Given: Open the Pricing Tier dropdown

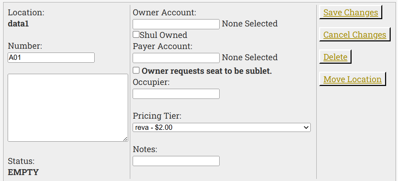Looking at the screenshot, I should coord(221,127).
